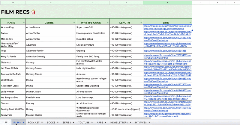Open the NAME column filter

[x=24, y=23]
